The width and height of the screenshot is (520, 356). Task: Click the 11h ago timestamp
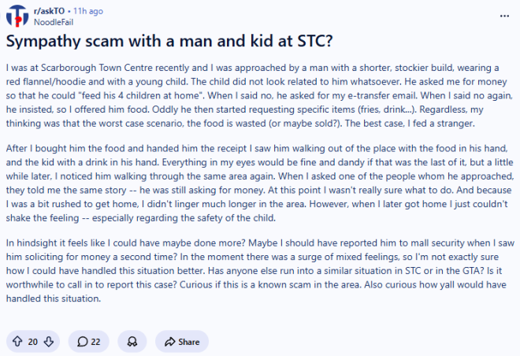(x=88, y=11)
